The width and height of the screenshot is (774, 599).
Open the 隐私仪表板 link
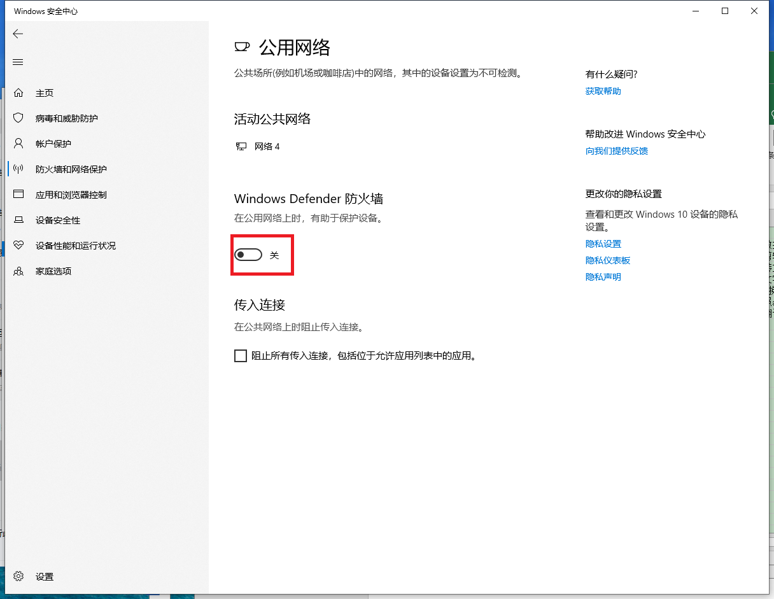point(608,260)
